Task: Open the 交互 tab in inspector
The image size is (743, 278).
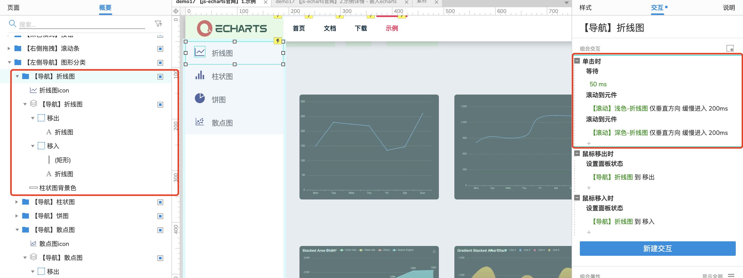Action: 657,7
